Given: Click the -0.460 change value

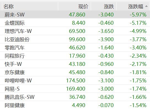Looking at the screenshot, I should coord(106,23).
